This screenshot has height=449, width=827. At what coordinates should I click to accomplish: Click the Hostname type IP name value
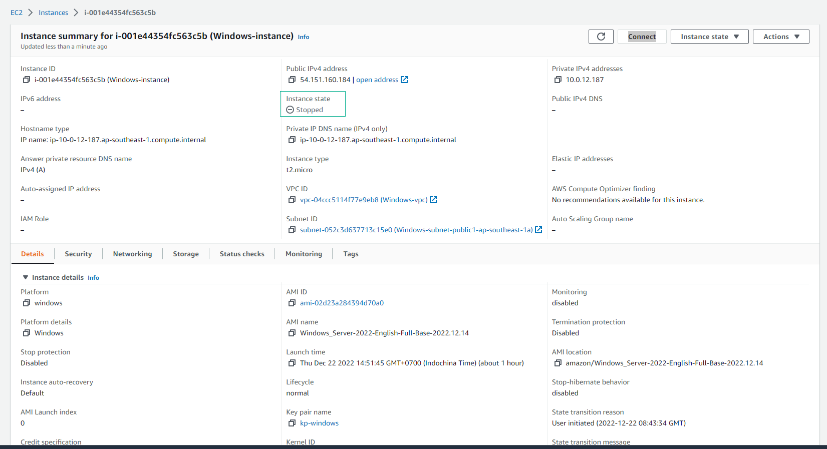coord(113,140)
